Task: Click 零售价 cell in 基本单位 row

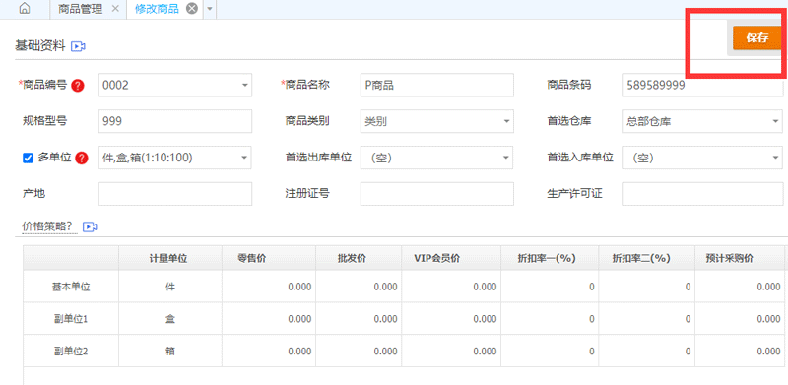Action: pyautogui.click(x=269, y=287)
